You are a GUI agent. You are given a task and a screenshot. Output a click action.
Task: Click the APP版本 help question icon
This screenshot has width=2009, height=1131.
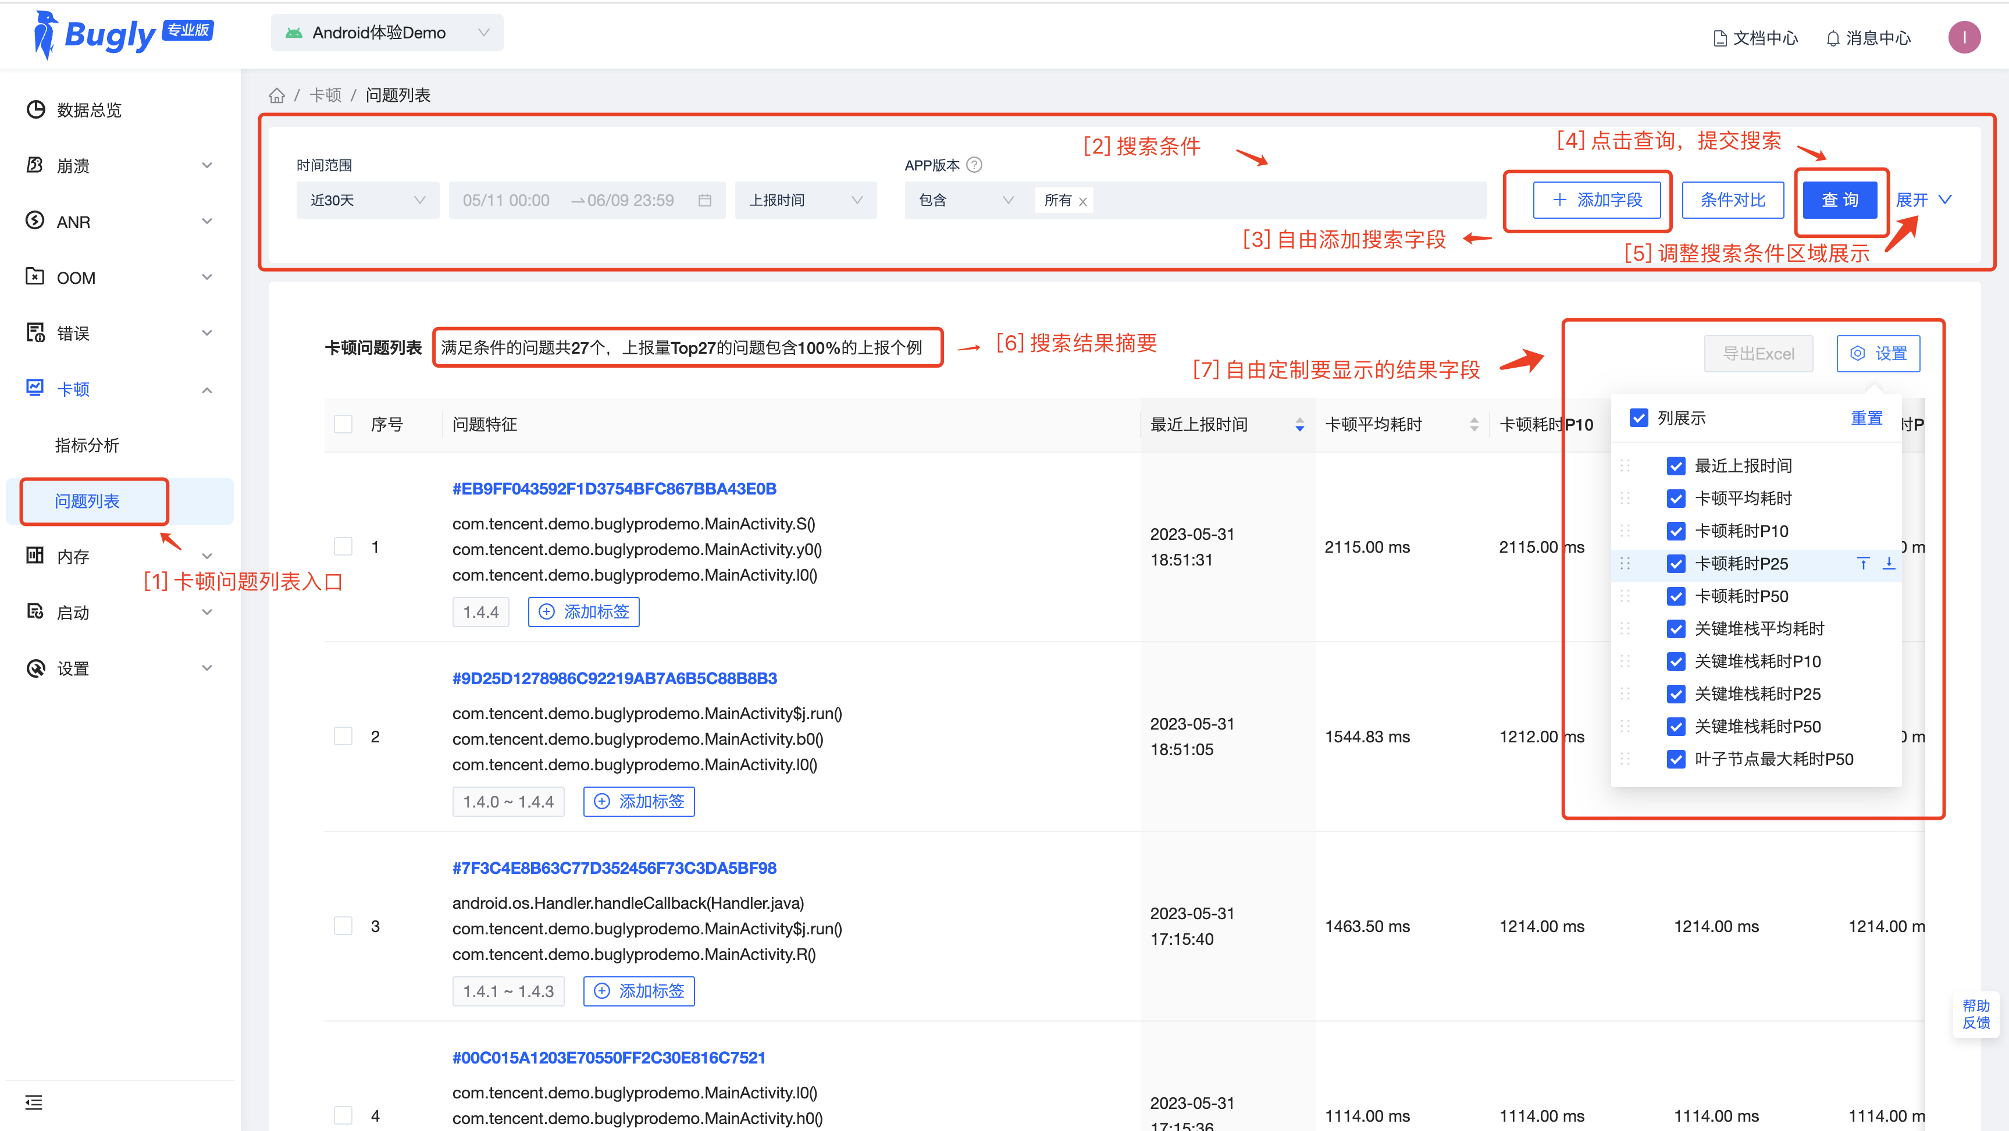(974, 165)
